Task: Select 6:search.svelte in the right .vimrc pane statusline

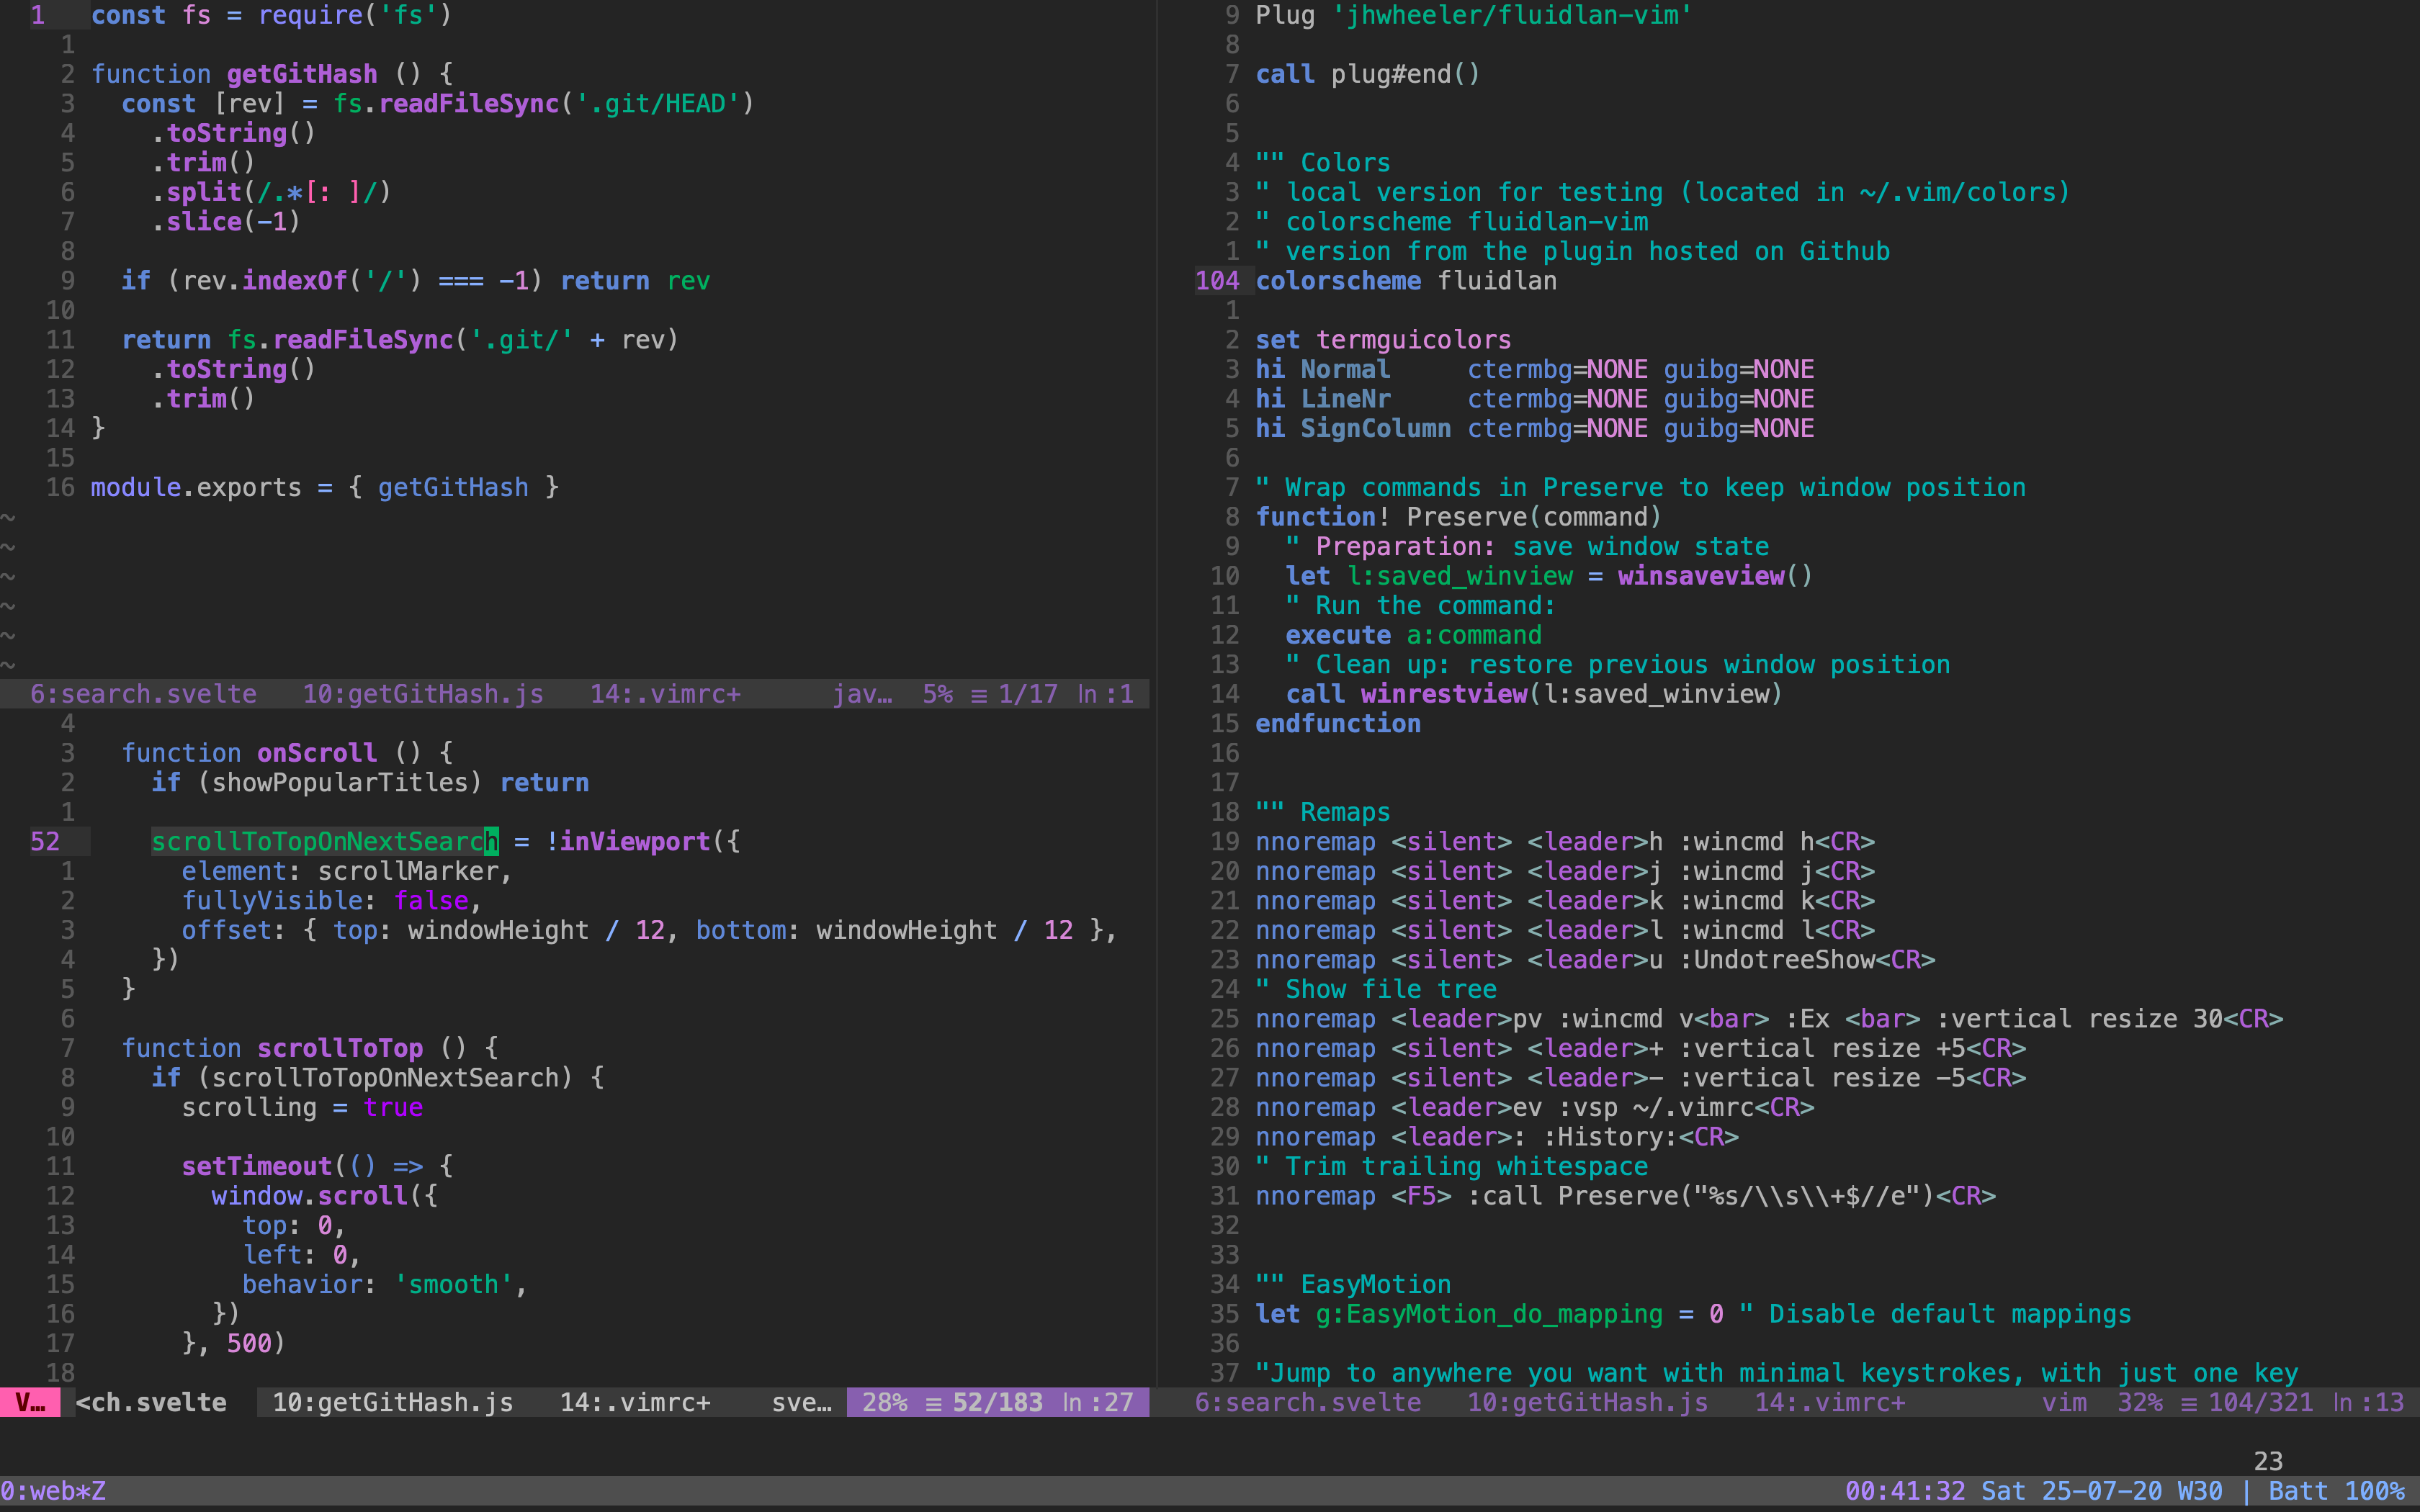Action: (1308, 1402)
